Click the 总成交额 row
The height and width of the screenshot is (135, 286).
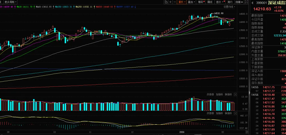click(x=268, y=35)
